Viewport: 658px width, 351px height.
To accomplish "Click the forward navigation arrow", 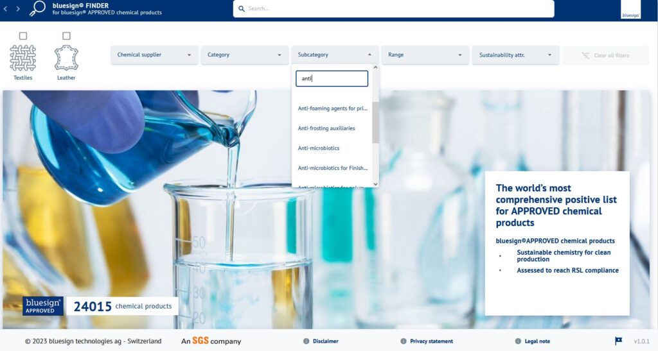I will (18, 9).
